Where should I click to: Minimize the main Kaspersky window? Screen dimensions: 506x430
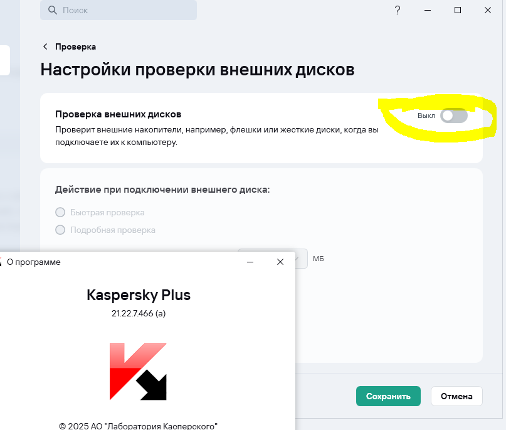pyautogui.click(x=427, y=10)
